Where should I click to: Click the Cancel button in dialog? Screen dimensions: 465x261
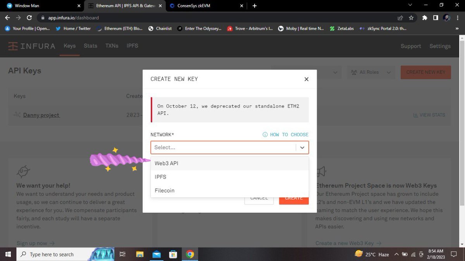(259, 198)
